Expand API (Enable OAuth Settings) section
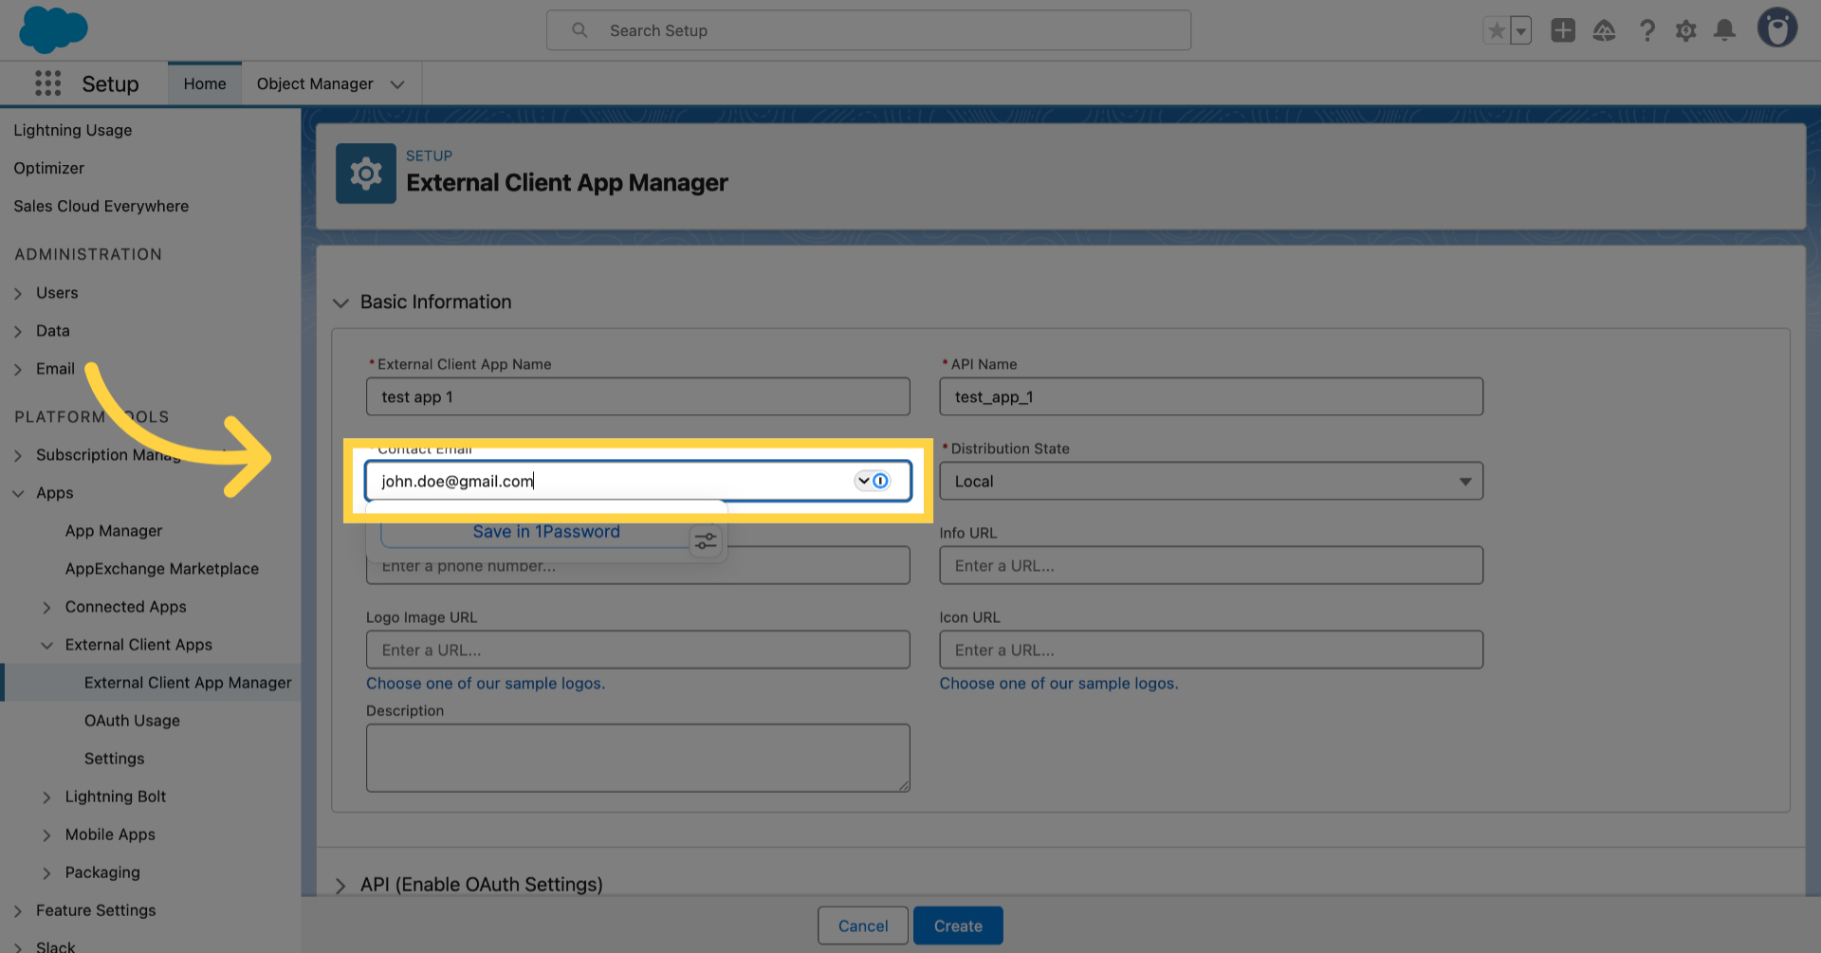The height and width of the screenshot is (953, 1821). click(x=340, y=885)
